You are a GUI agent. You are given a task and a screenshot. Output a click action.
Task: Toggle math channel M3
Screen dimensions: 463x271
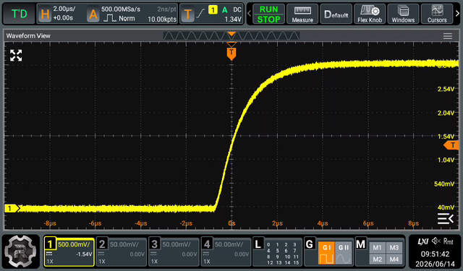pyautogui.click(x=394, y=248)
